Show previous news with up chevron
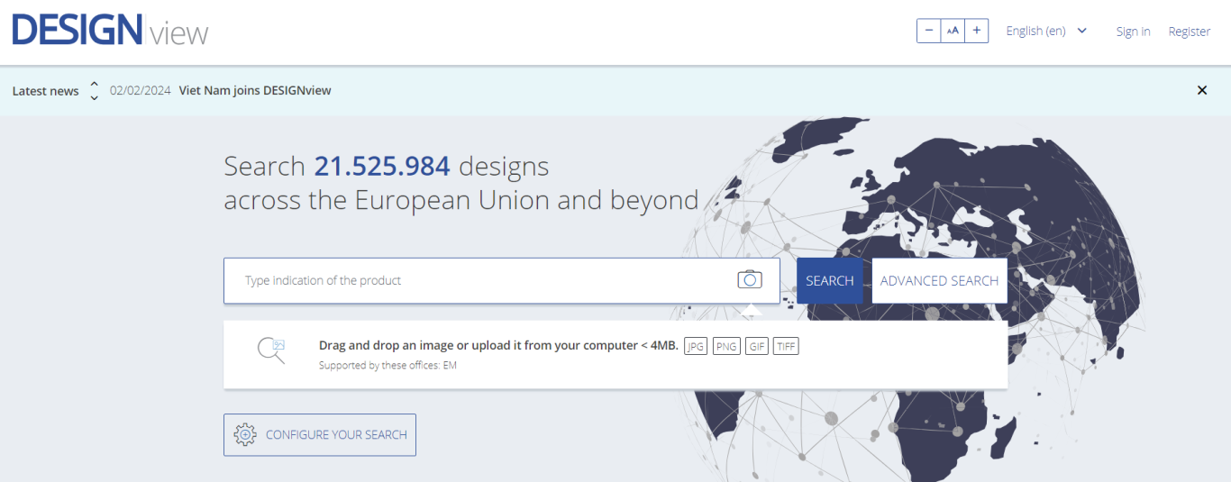The width and height of the screenshot is (1231, 482). pos(94,84)
